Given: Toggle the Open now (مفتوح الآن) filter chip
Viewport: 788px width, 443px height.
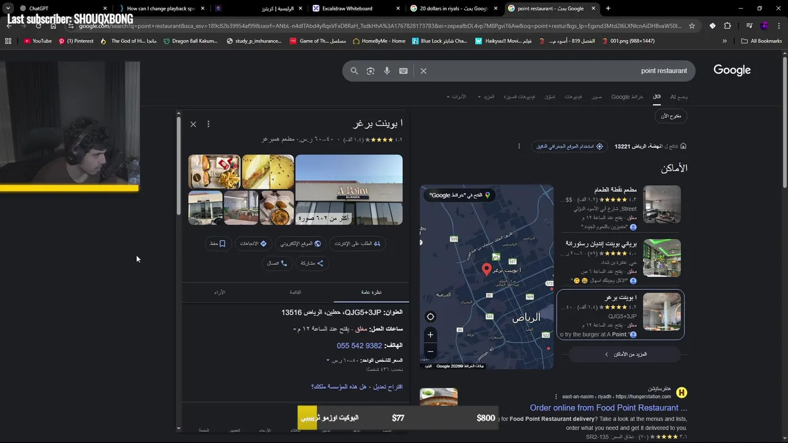Looking at the screenshot, I should [x=671, y=116].
